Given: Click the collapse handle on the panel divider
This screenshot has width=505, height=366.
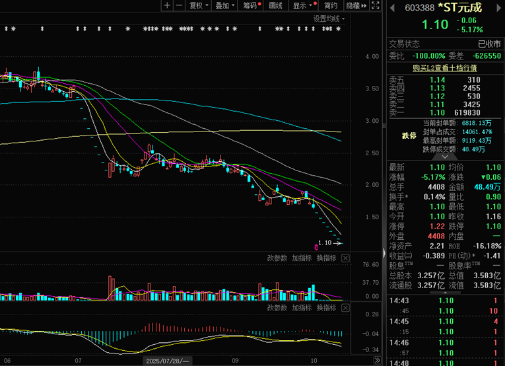Looking at the screenshot, I should (384, 252).
